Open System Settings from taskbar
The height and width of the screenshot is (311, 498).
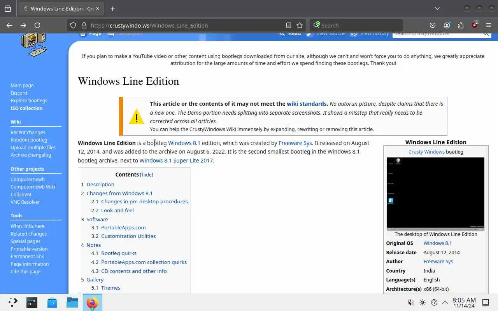coord(32,302)
